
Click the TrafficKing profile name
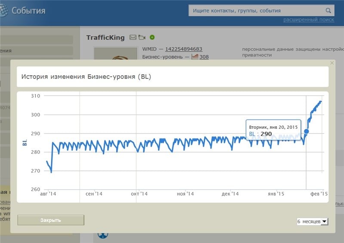105,37
